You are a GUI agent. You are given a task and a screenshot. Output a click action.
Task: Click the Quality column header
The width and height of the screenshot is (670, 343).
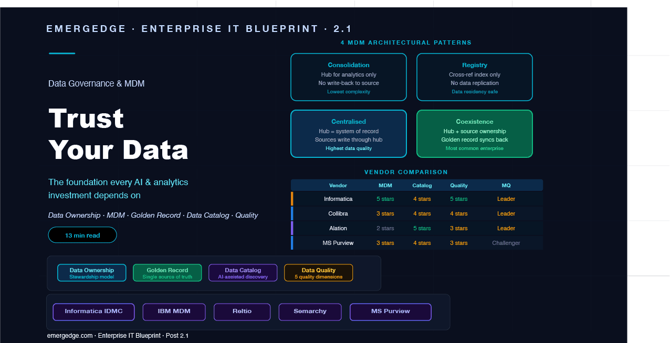pos(459,185)
